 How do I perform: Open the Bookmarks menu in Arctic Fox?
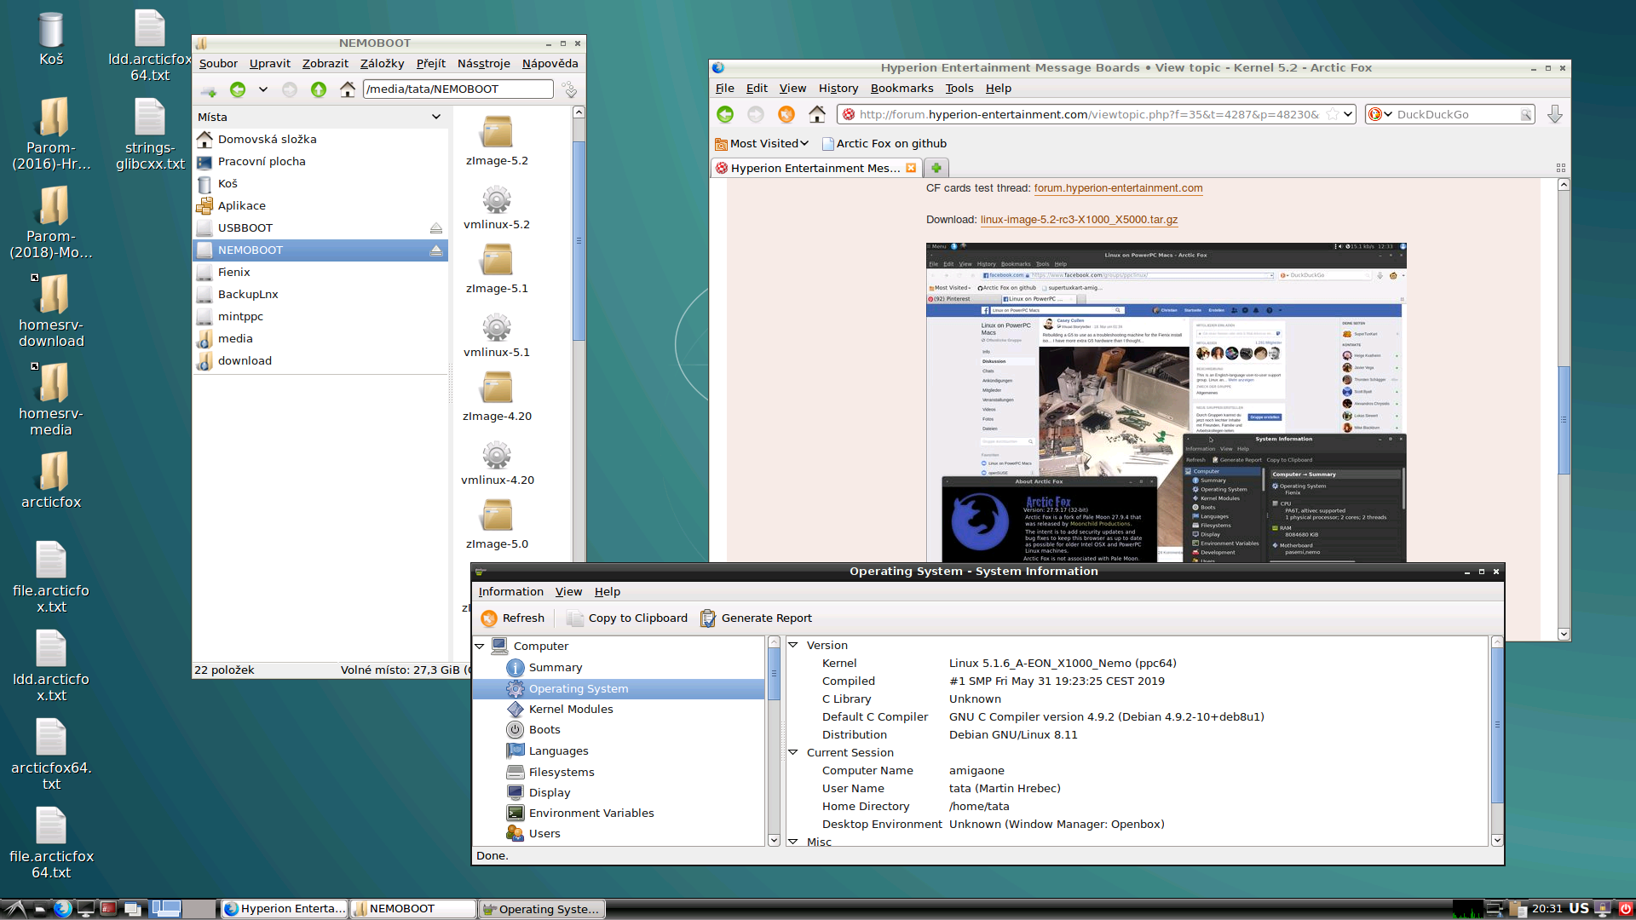[x=902, y=89]
